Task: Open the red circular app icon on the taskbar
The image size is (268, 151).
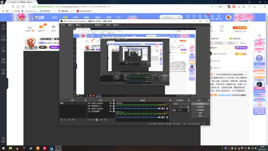Action: coord(45,148)
